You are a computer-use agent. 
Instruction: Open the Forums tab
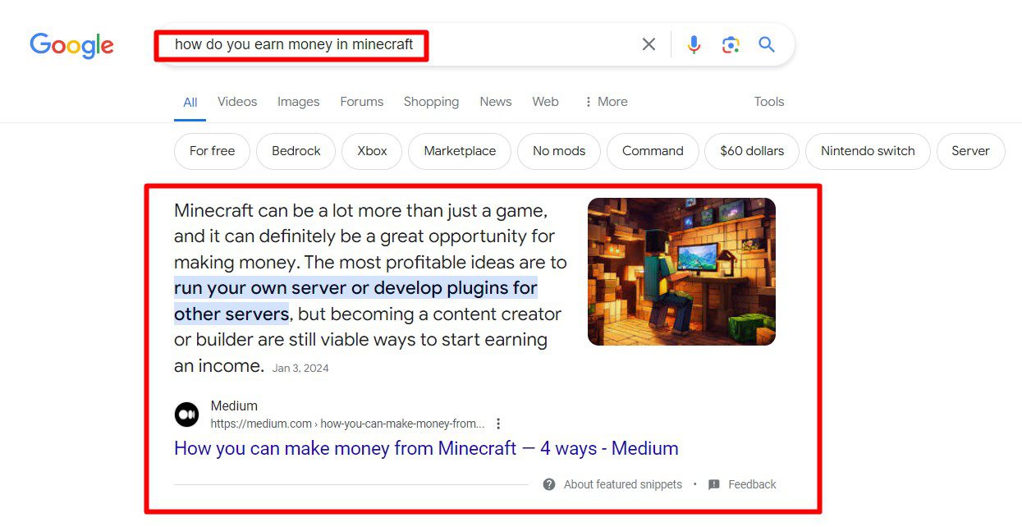(362, 102)
